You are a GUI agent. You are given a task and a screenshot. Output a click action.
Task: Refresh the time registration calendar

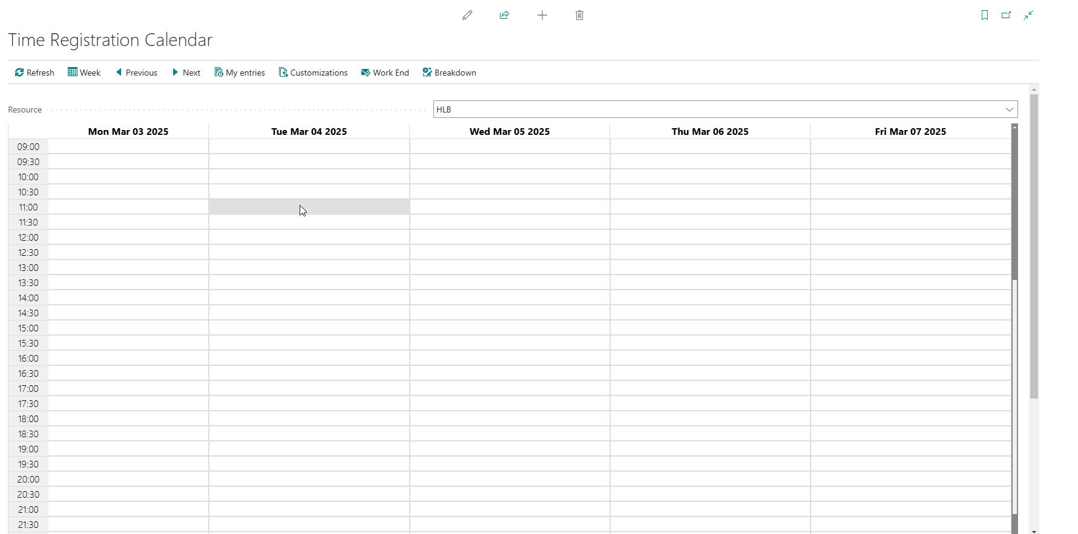coord(35,73)
